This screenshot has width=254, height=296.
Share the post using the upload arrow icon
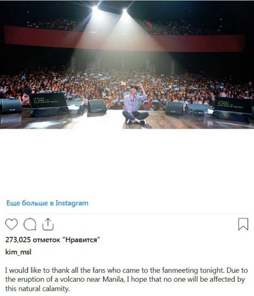click(48, 224)
